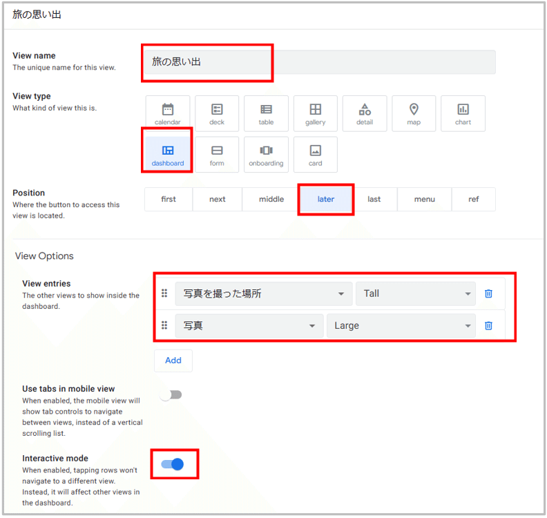
Task: Select the card view type
Action: pyautogui.click(x=316, y=155)
